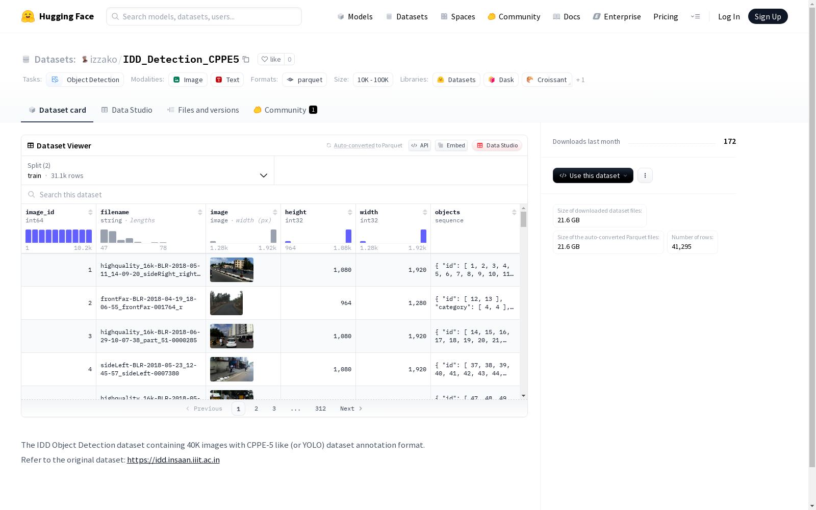Click the Sign Up button
Viewport: 816px width, 510px height.
click(x=768, y=16)
